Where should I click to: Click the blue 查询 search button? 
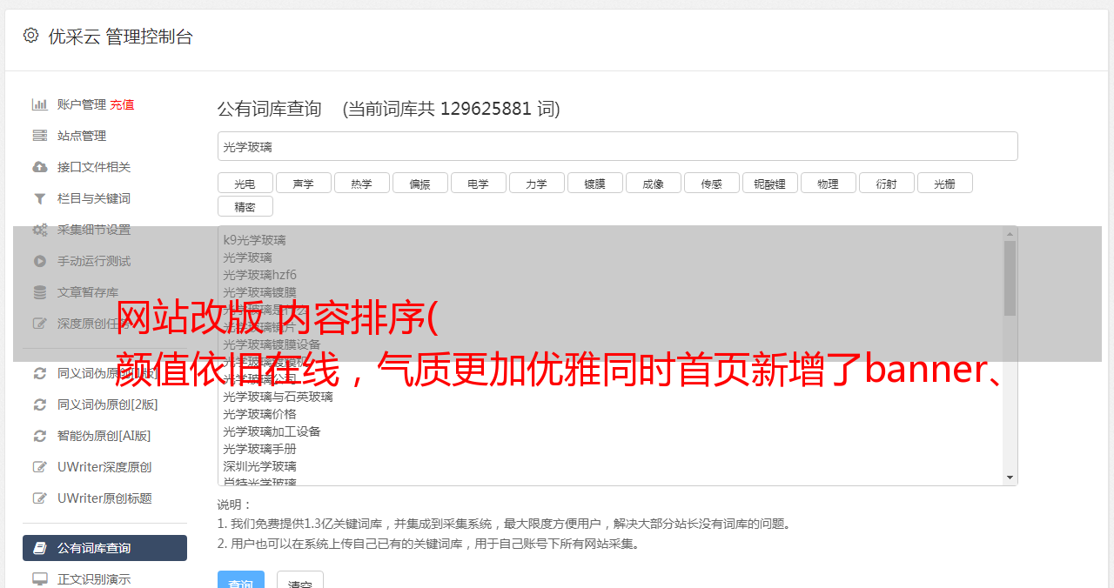click(x=241, y=580)
